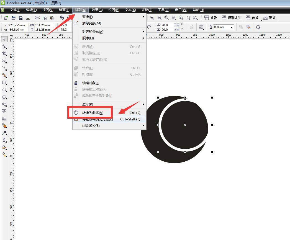Cut with the scissors icon
This screenshot has height=240, width=290.
click(x=38, y=18)
